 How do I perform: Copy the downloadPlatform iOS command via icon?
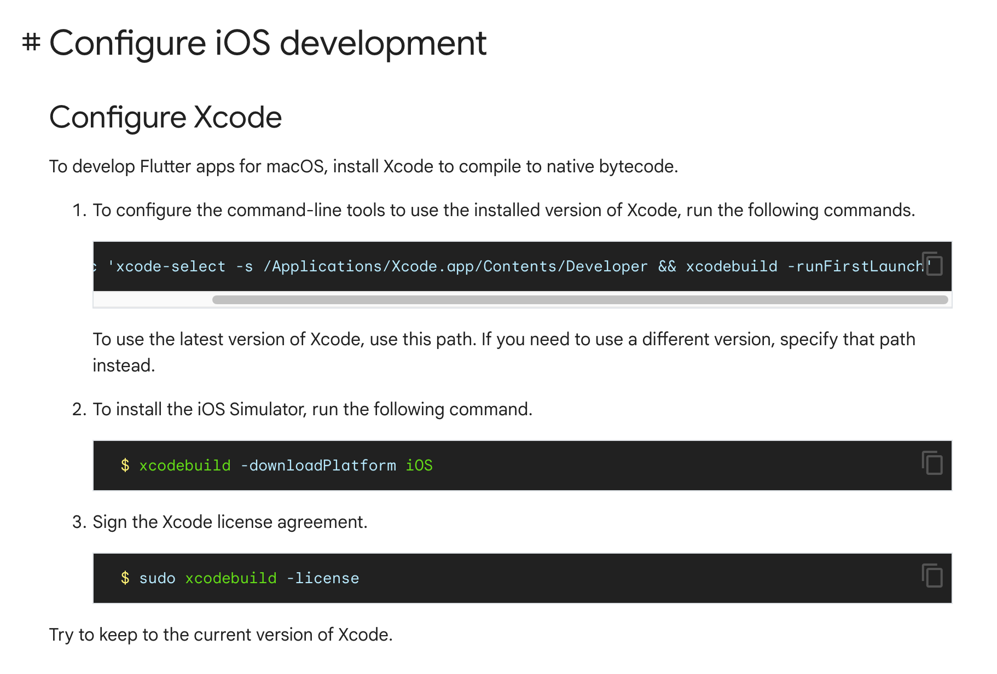932,463
